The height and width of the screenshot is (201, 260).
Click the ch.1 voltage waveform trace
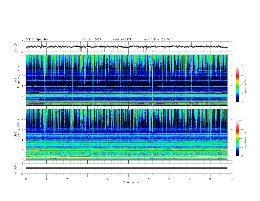[x=126, y=47]
